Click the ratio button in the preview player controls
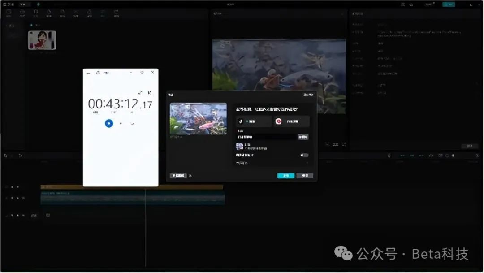484x273 pixels. point(336,144)
